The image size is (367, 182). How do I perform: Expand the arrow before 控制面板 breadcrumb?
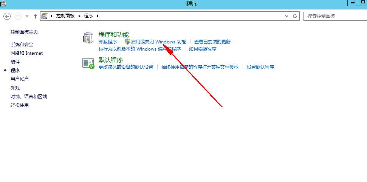pyautogui.click(x=52, y=16)
